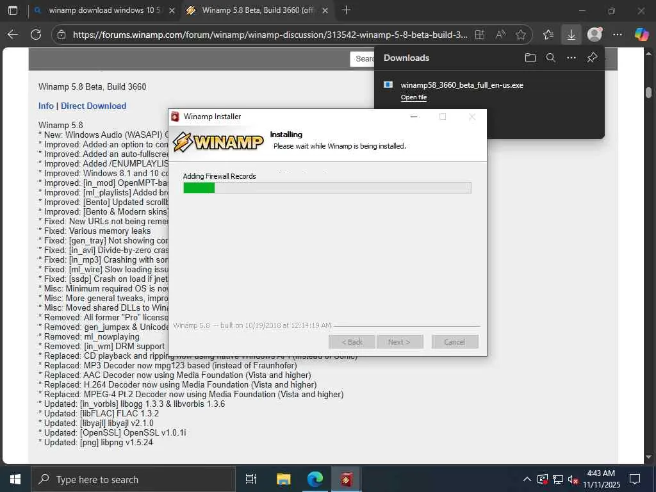Click page scrollbar thumb
The image size is (656, 492).
click(x=648, y=92)
